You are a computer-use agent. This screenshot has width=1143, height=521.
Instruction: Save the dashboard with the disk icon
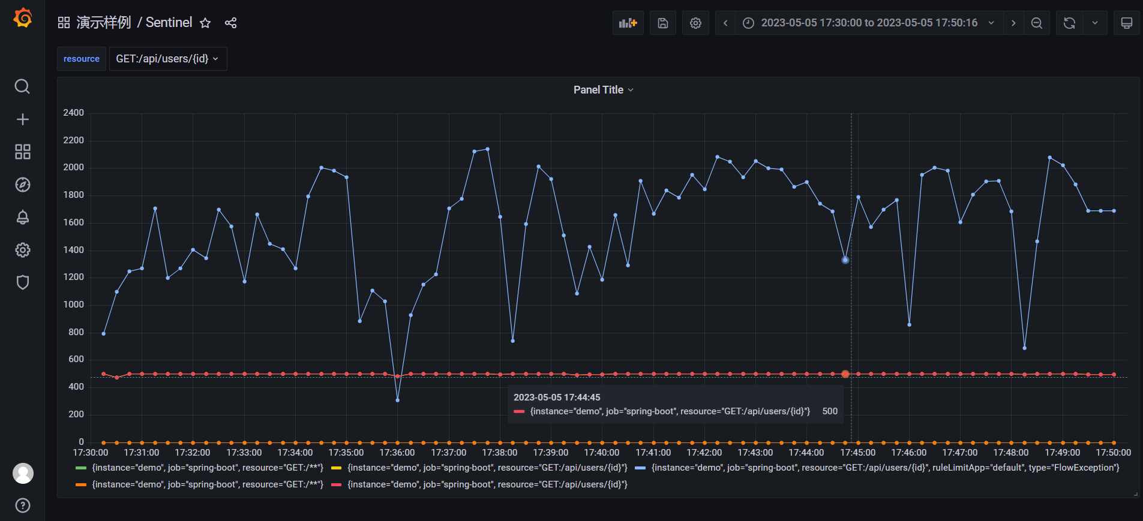(663, 23)
